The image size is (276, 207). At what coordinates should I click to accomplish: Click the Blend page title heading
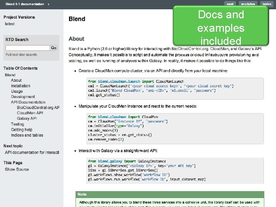[77, 19]
